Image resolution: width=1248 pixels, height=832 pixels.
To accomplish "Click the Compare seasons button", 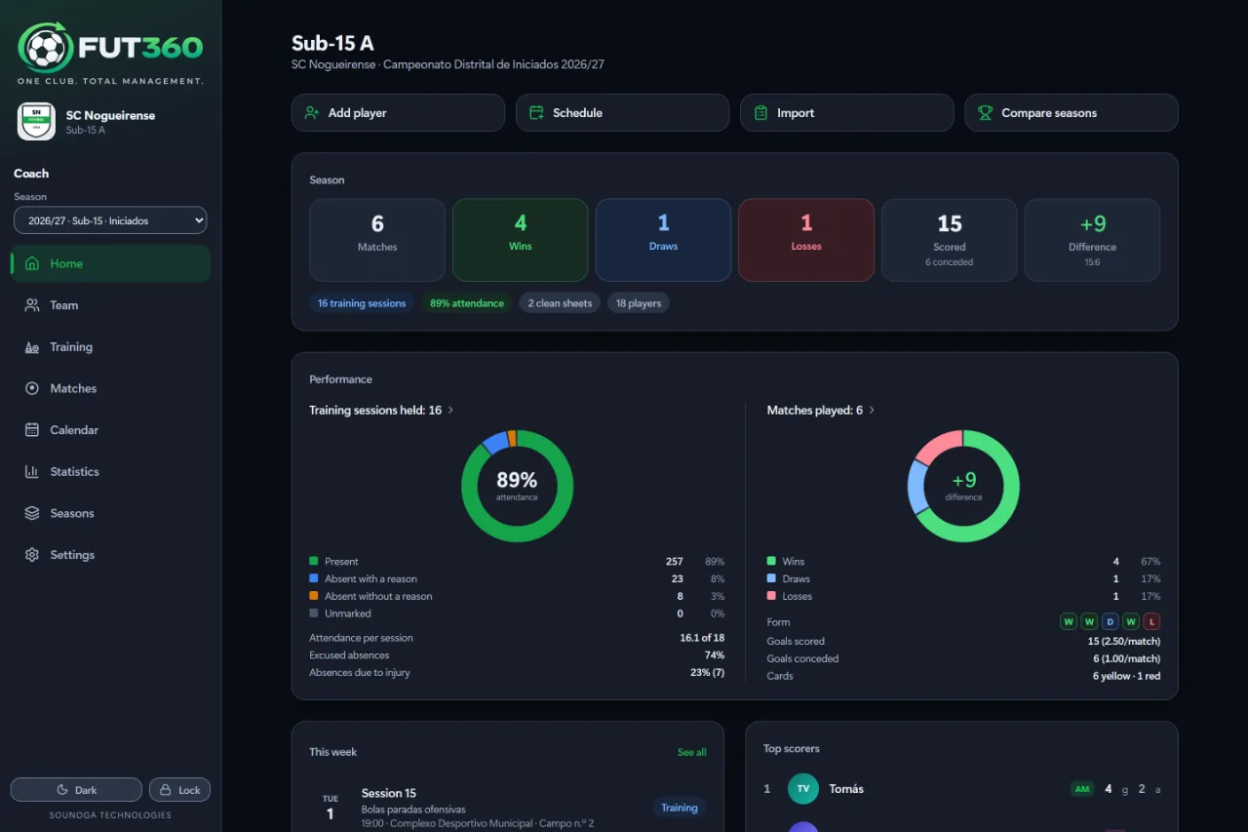I will point(1072,113).
